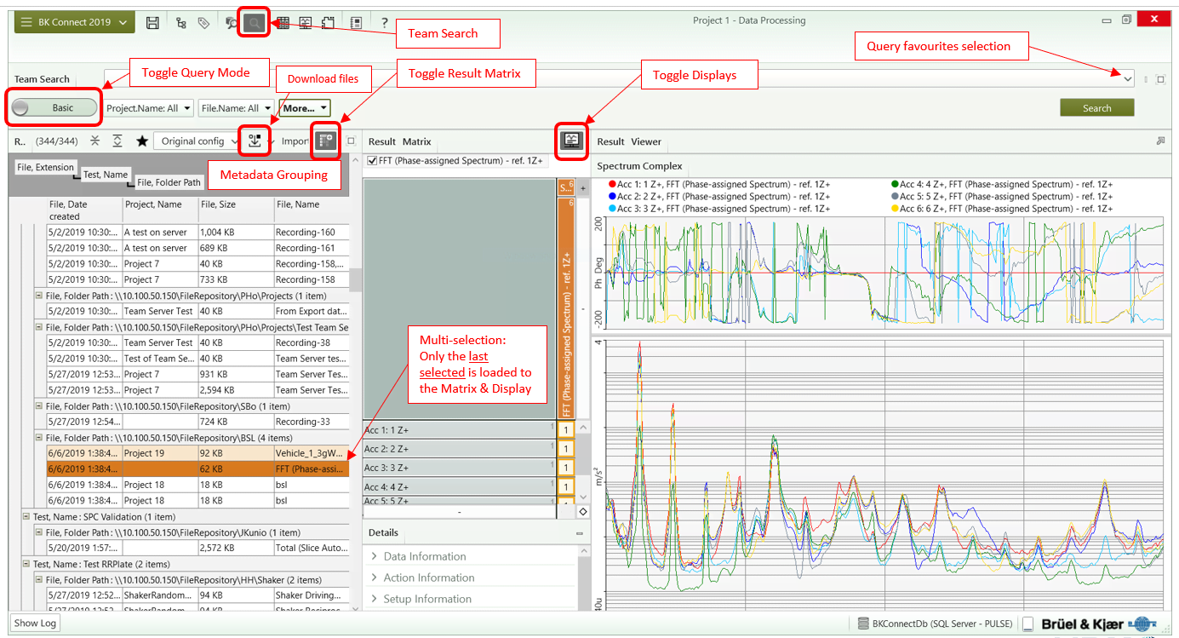Click the Download files icon
1179x638 pixels.
pos(255,141)
